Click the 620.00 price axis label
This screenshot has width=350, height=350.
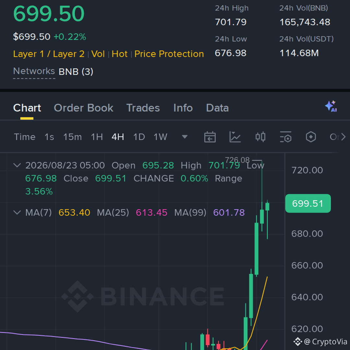[307, 329]
